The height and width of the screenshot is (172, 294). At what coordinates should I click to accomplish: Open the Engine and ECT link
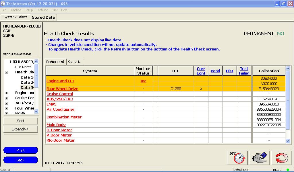[60, 81]
